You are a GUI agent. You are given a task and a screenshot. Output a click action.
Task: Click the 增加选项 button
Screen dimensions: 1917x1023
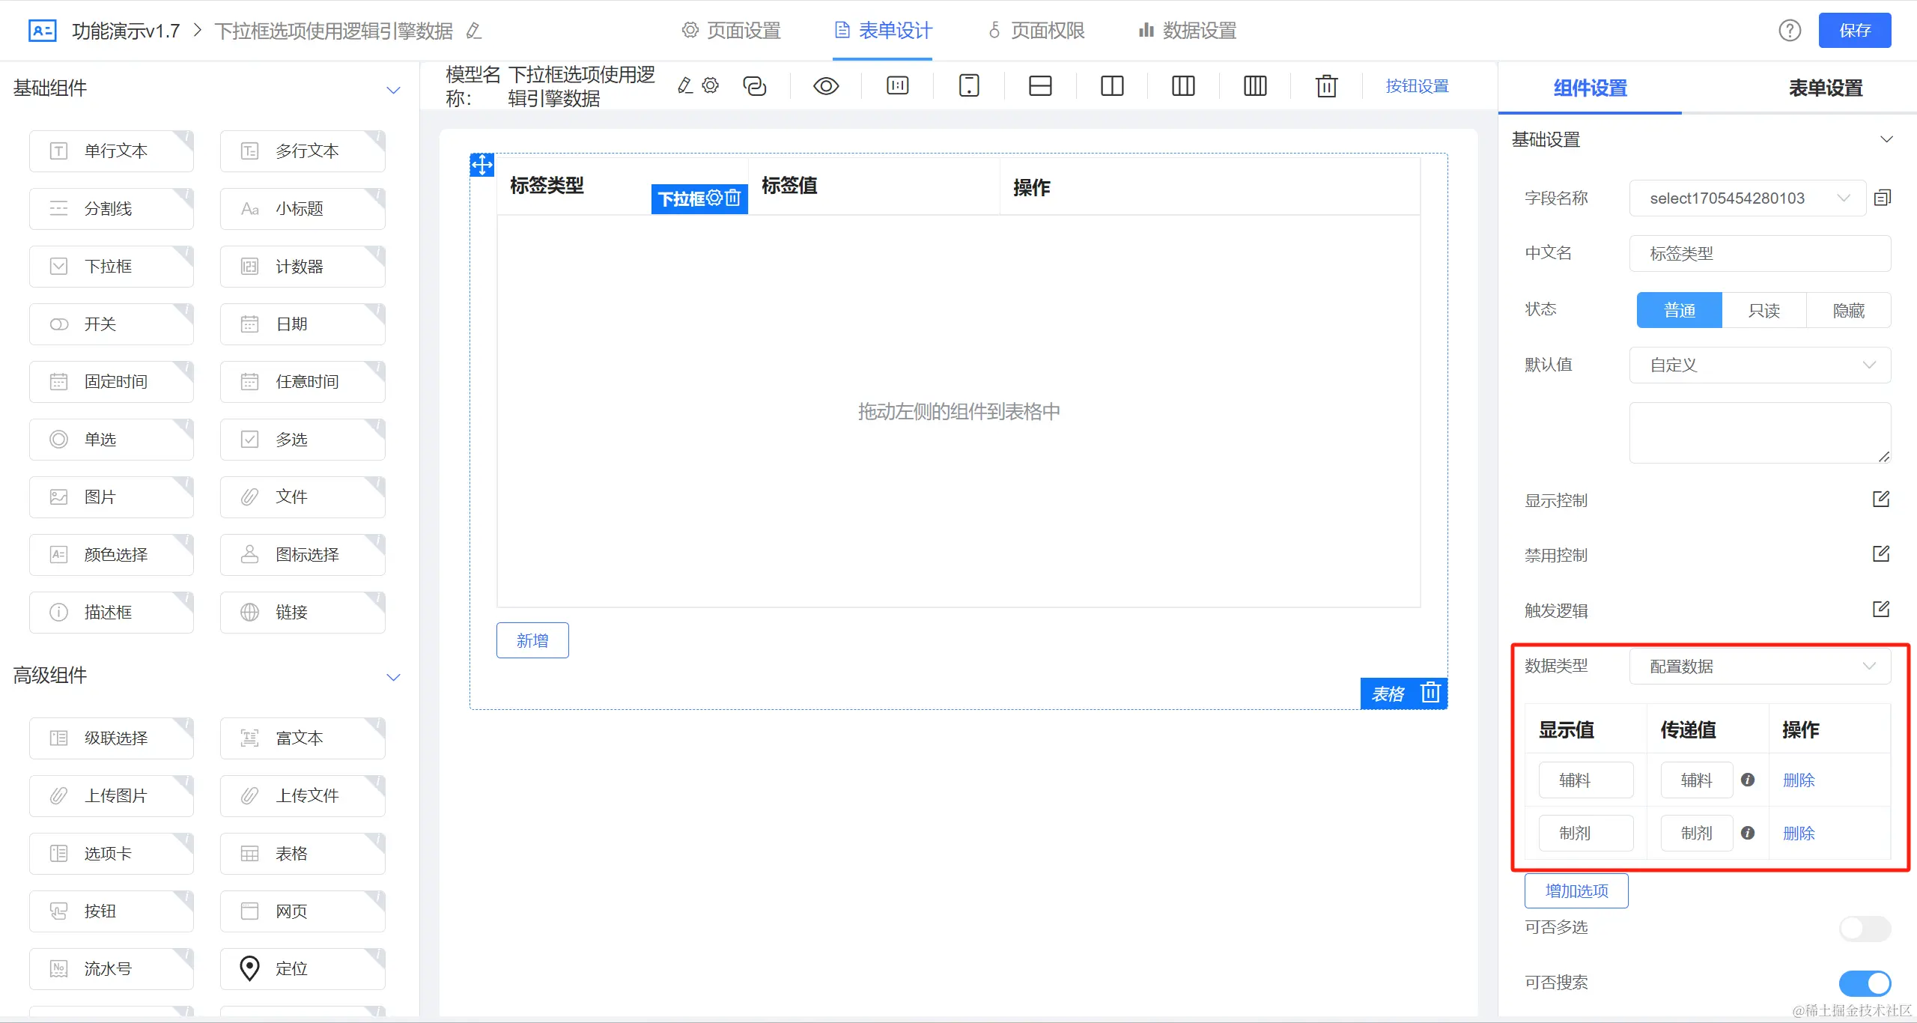1576,890
